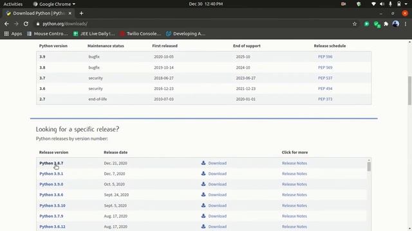Click the Dec. 21, 2020 release date
412x231 pixels.
[x=115, y=163]
